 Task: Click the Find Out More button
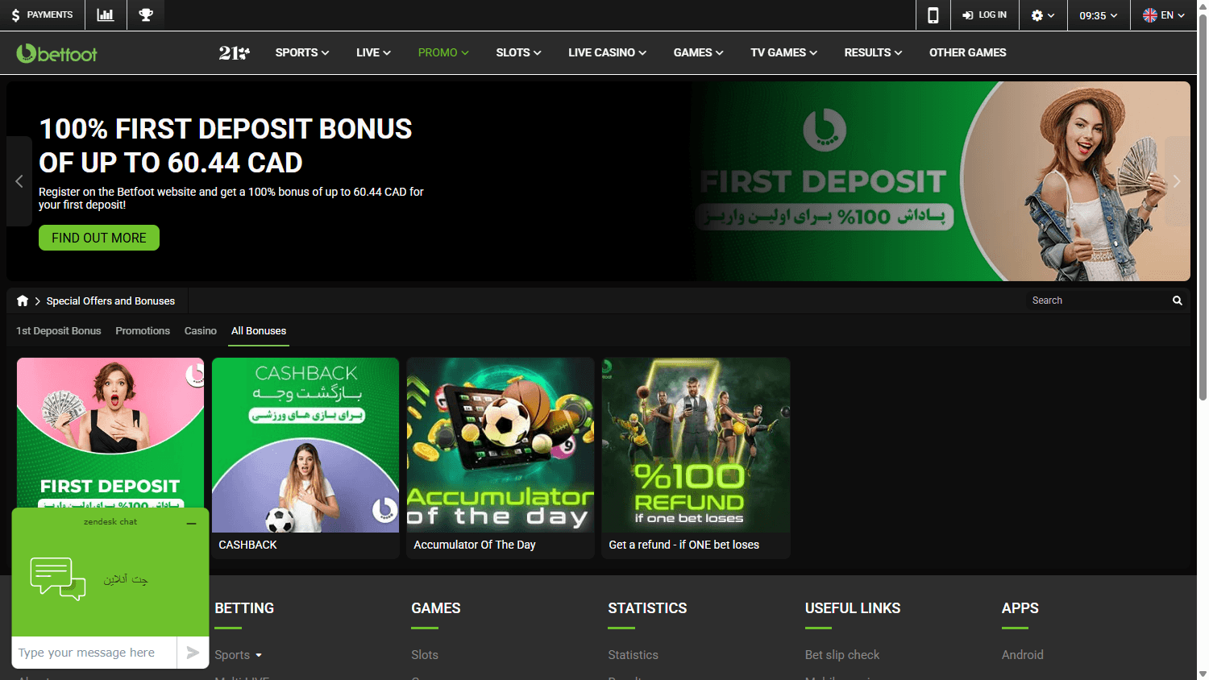coord(99,238)
